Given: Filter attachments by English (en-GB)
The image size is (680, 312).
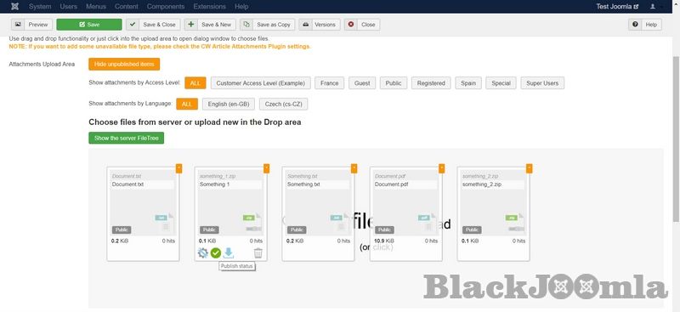Looking at the screenshot, I should point(229,105).
